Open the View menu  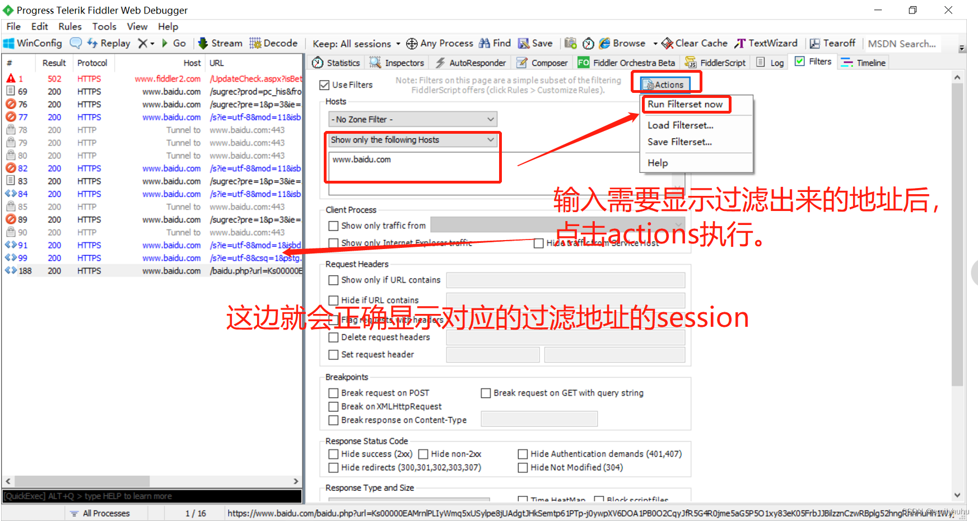[x=137, y=26]
